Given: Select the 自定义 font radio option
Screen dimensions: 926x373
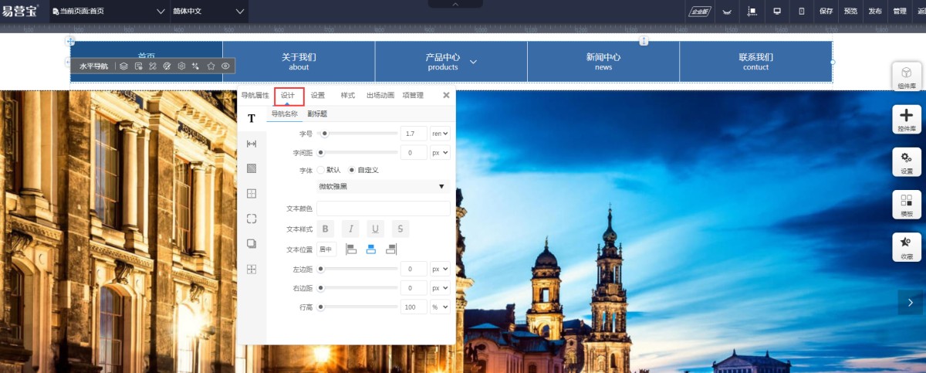Looking at the screenshot, I should 352,170.
